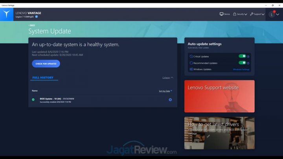The height and width of the screenshot is (159, 283).
Task: Click the Lenovo Legion logo icon
Action: pos(7,14)
